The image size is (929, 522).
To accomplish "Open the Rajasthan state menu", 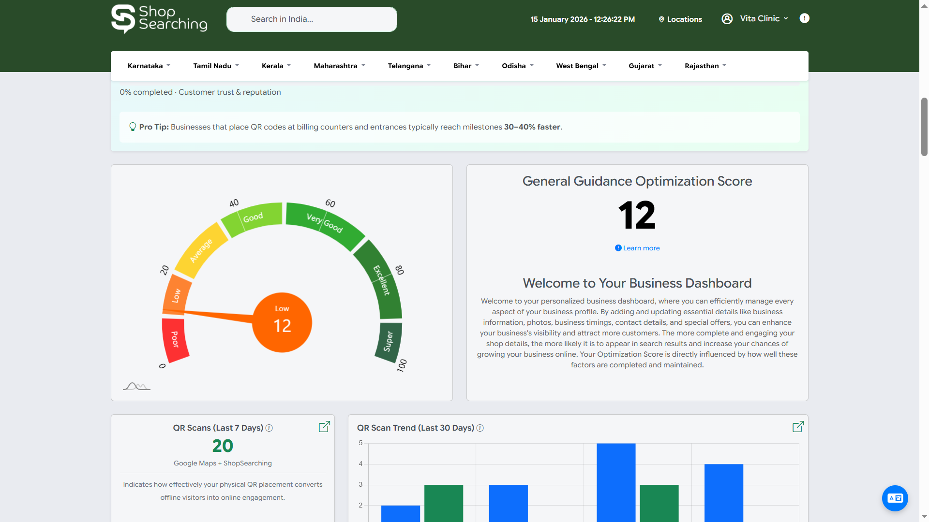I will [x=705, y=66].
